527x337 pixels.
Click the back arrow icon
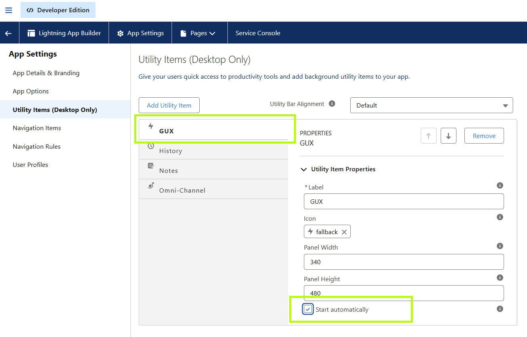(x=8, y=33)
